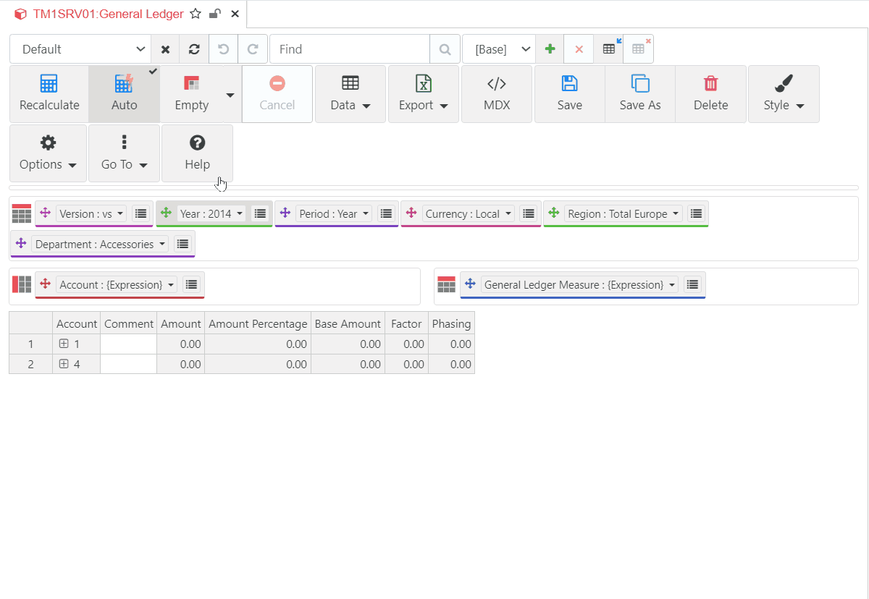This screenshot has width=869, height=599.
Task: Open the Options menu button
Action: [48, 153]
